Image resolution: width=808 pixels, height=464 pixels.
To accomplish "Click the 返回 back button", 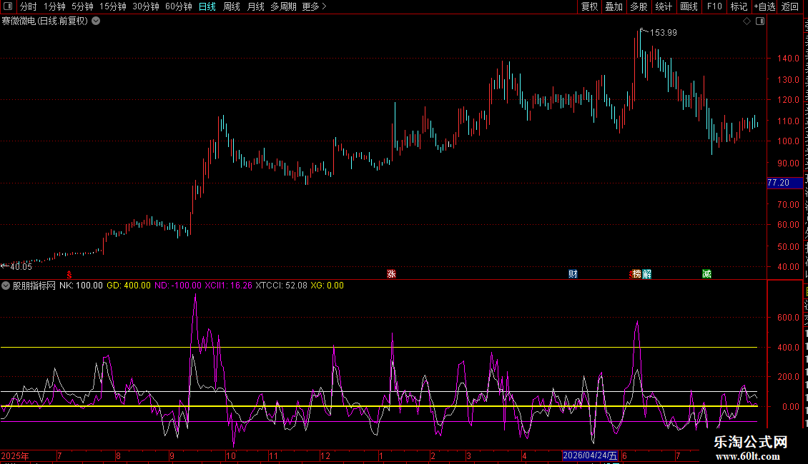I will tap(790, 6).
